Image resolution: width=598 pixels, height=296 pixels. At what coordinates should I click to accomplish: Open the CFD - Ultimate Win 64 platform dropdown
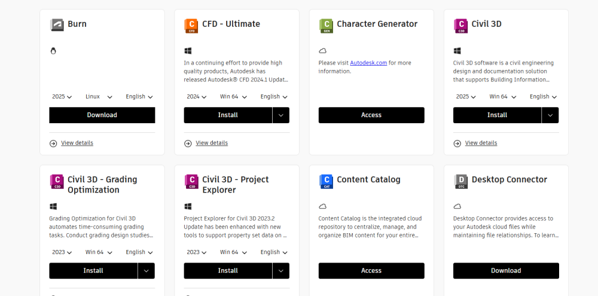click(233, 97)
